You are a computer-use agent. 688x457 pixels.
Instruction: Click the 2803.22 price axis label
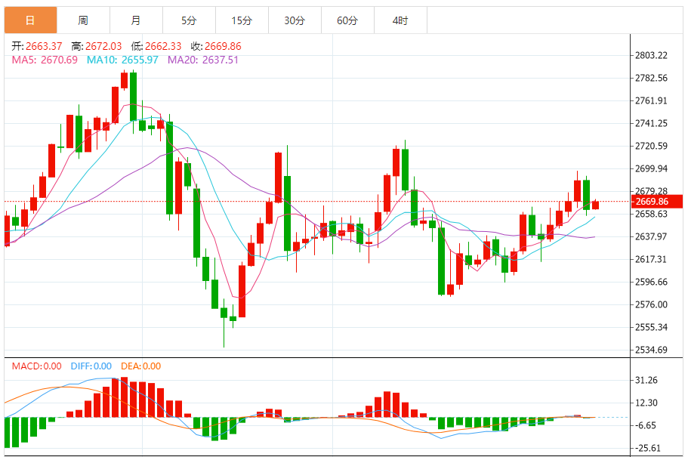tap(651, 55)
